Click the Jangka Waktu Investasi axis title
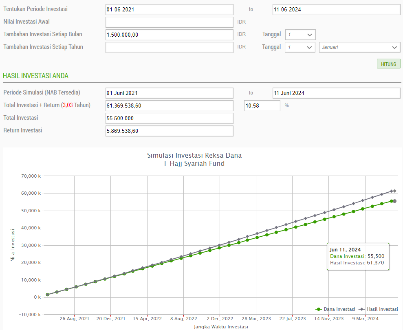Image resolution: width=403 pixels, height=330 pixels. coord(221,327)
